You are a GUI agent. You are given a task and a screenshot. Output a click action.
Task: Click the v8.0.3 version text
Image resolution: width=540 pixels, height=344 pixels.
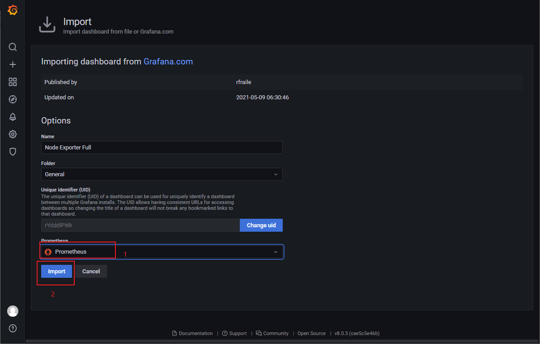[357, 333]
